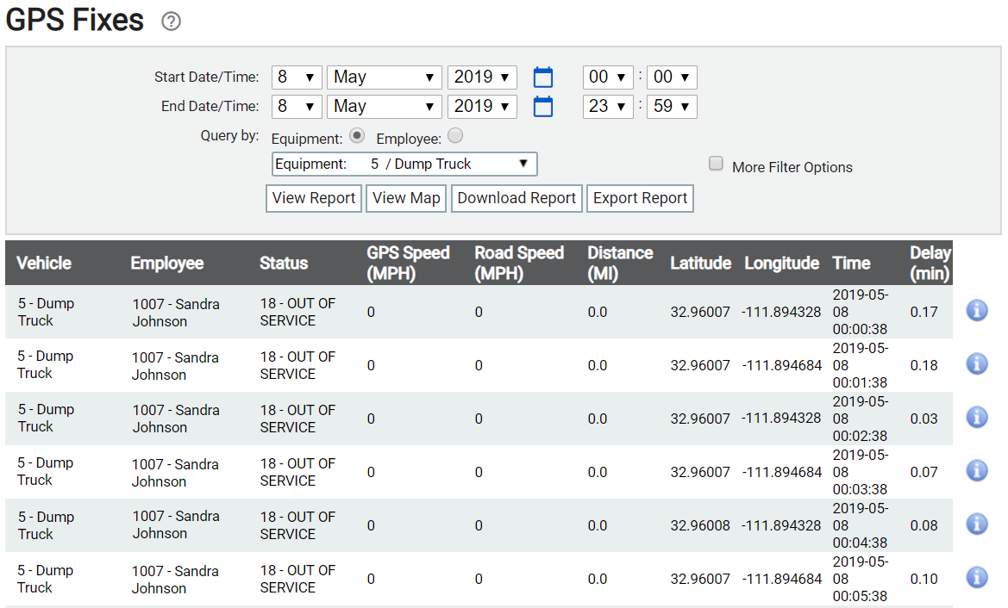Click delay value 0.17
This screenshot has height=608, width=1008.
click(x=923, y=312)
